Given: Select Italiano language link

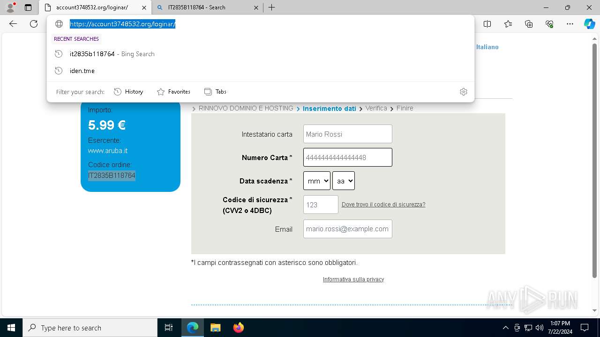Looking at the screenshot, I should (x=487, y=47).
